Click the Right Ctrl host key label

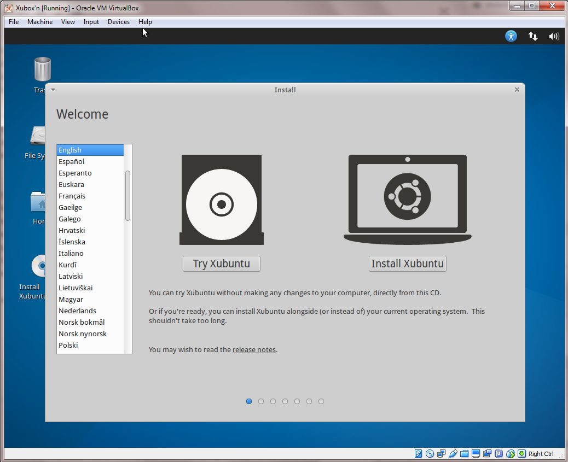click(541, 454)
